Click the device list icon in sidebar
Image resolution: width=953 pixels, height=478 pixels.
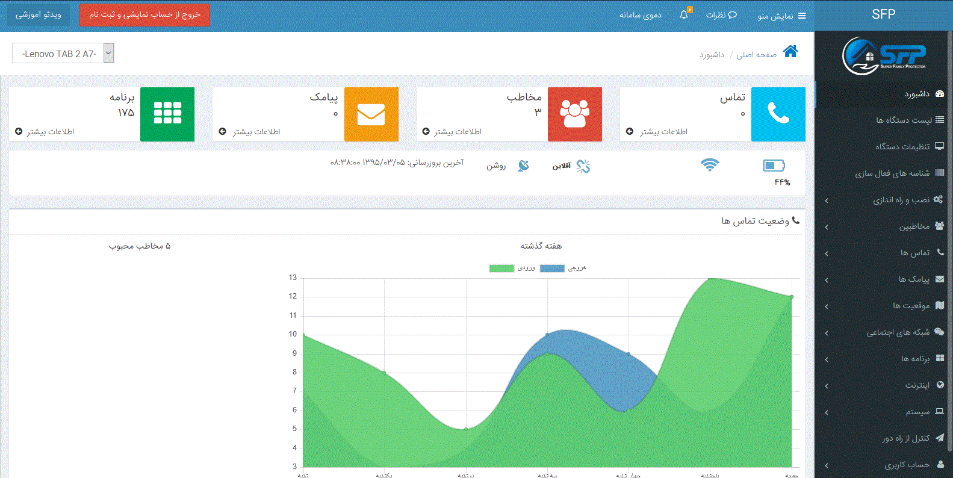click(x=940, y=120)
